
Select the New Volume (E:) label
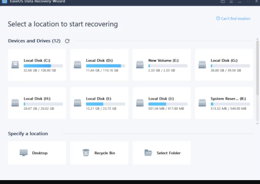163,61
